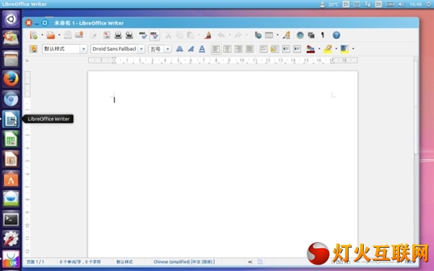Enable justified paragraph alignment

250,49
